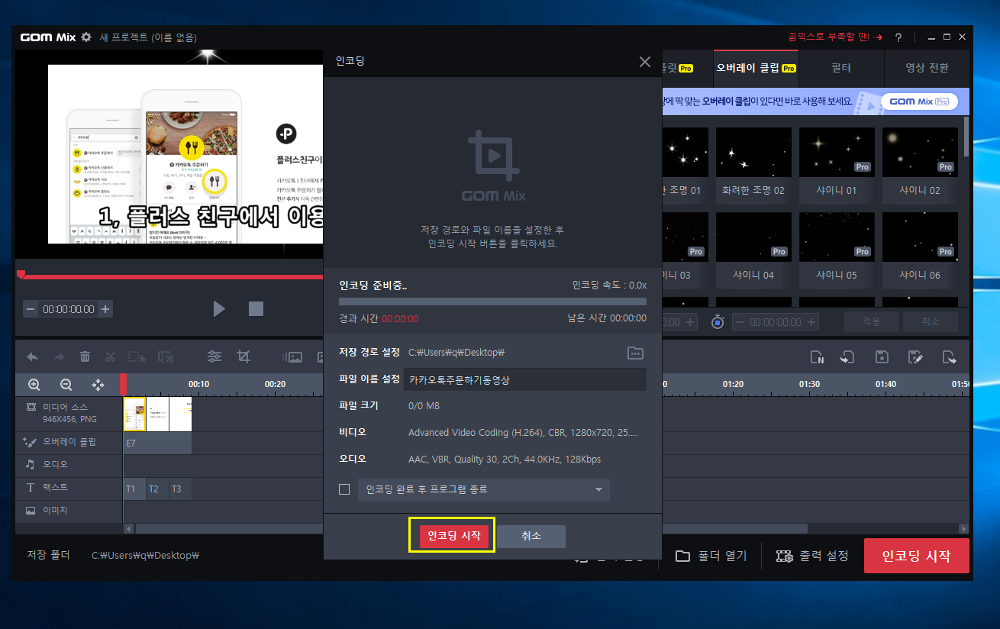Click the marquee select-with-cursor icon
The width and height of the screenshot is (1000, 629).
point(137,356)
